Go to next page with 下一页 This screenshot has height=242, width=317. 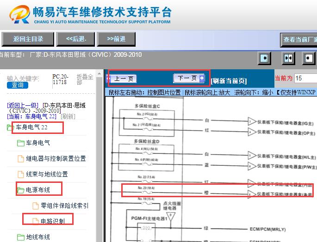[x=189, y=78]
